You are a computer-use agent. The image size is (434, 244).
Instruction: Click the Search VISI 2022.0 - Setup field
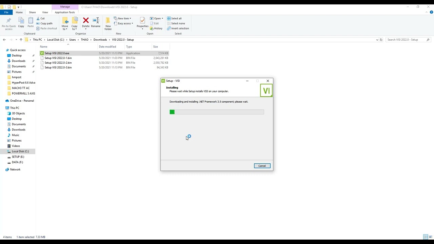click(x=409, y=40)
